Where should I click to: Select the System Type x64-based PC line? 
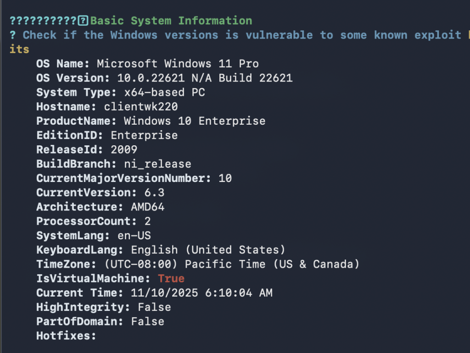tap(121, 92)
